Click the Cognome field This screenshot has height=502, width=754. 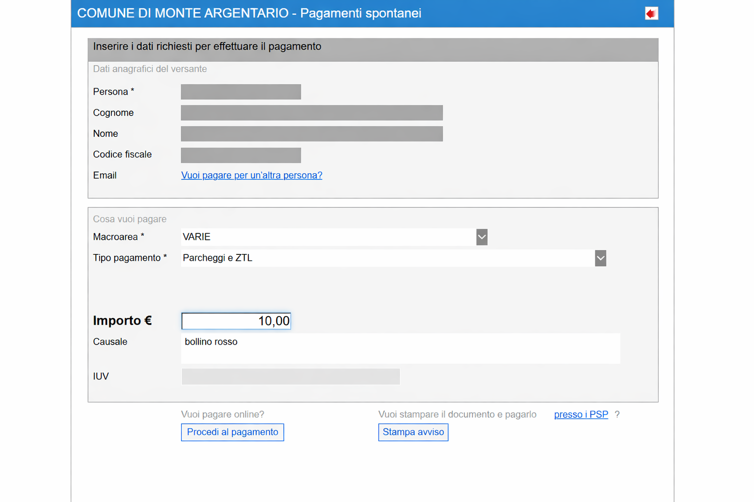tap(312, 113)
